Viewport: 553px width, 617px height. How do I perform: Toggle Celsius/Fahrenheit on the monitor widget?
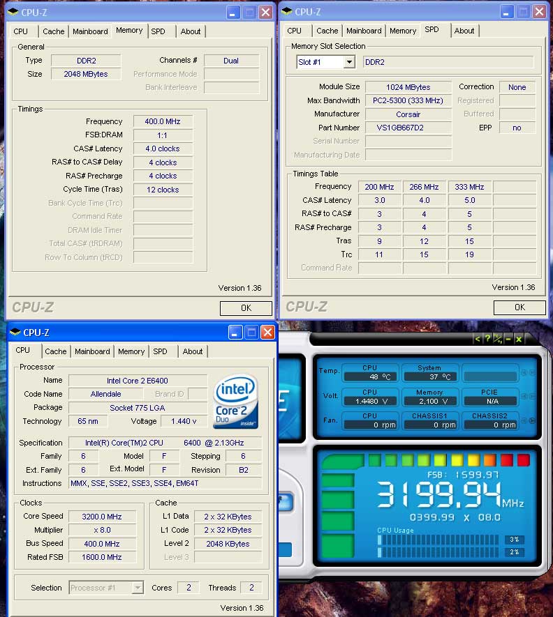[498, 339]
